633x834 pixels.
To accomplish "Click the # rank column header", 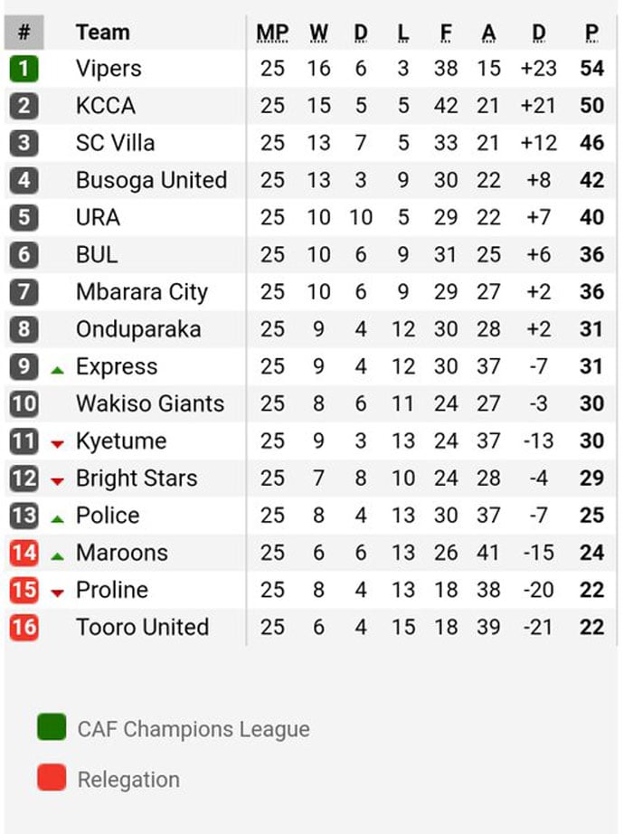I will [x=24, y=33].
